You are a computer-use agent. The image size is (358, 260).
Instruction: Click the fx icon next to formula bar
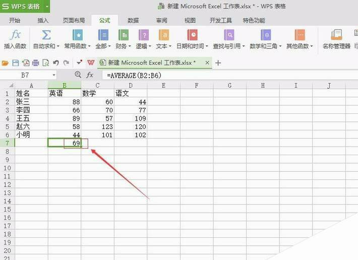pyautogui.click(x=90, y=75)
